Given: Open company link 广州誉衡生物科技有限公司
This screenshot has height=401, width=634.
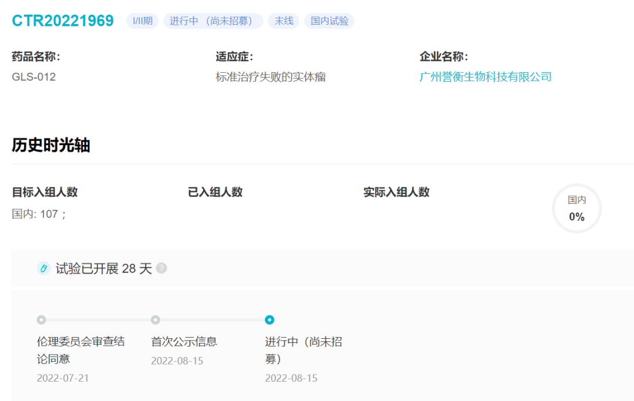Looking at the screenshot, I should (485, 77).
